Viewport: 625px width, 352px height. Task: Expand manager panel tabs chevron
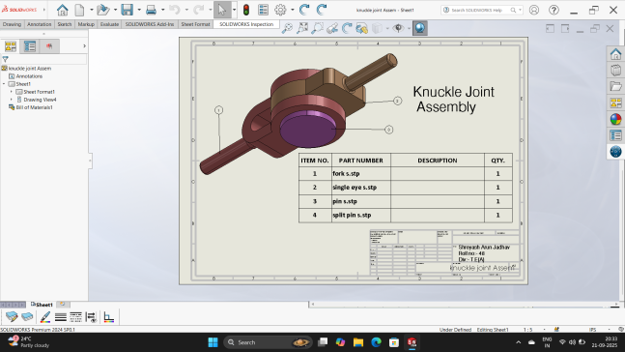84,46
